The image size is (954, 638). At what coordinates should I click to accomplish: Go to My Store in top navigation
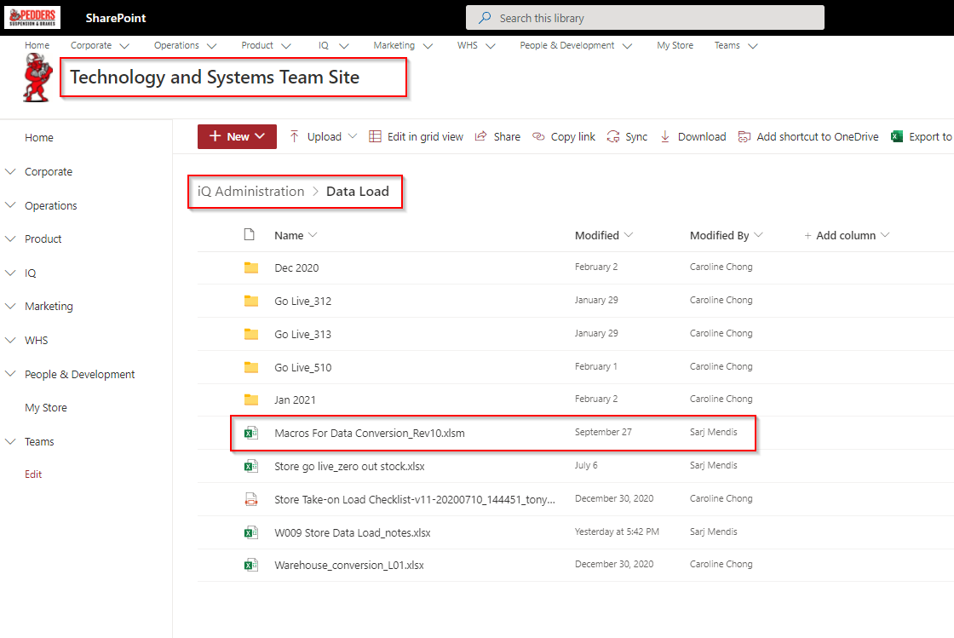coord(675,46)
